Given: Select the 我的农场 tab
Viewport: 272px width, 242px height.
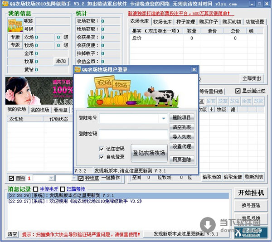Looking at the screenshot, I should click(17, 109).
